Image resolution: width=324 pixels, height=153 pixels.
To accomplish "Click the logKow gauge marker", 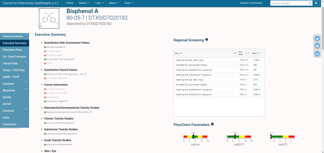I will click(x=193, y=137).
